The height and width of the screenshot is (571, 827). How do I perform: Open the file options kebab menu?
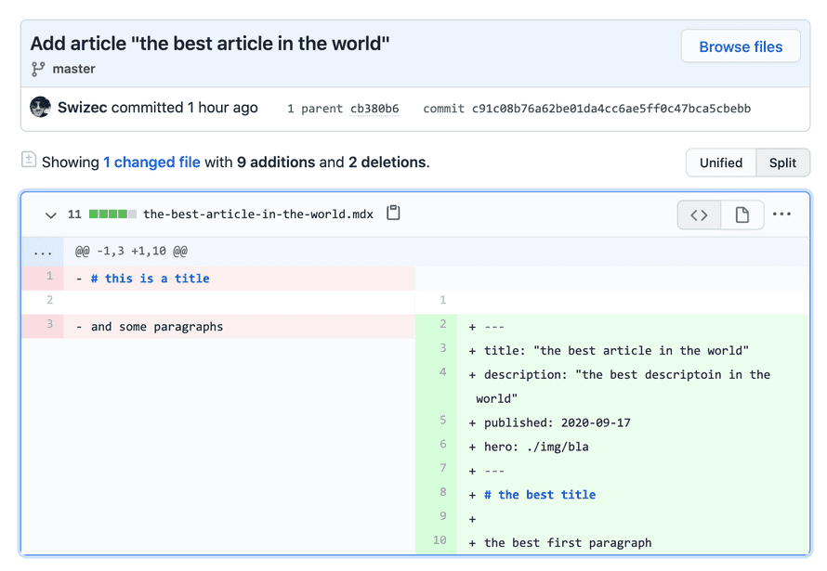tap(781, 214)
